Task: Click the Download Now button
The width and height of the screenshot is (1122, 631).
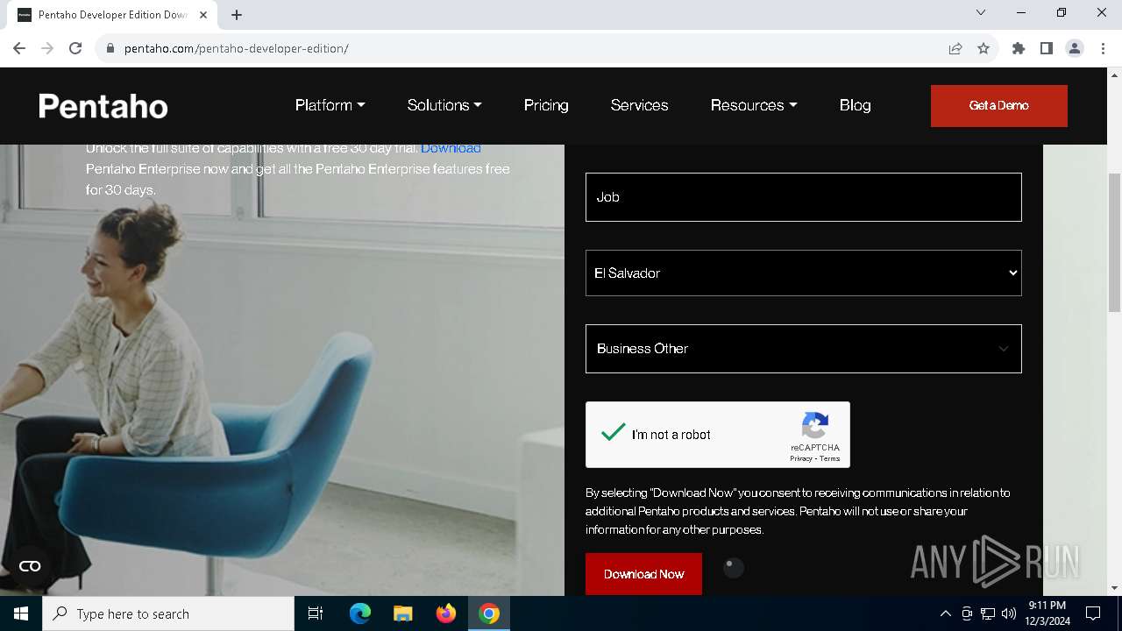Action: pyautogui.click(x=643, y=574)
